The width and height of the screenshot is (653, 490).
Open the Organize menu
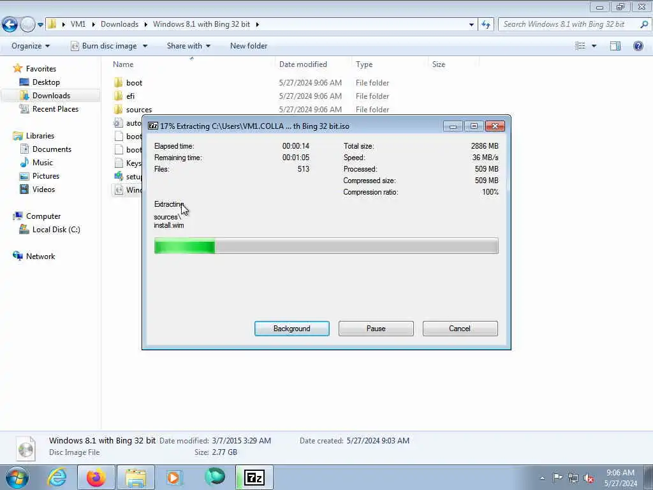click(x=31, y=46)
